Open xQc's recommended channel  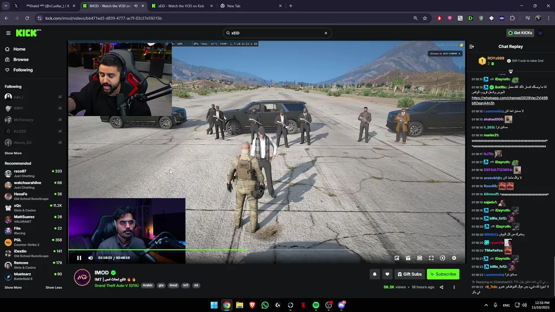coord(33,208)
